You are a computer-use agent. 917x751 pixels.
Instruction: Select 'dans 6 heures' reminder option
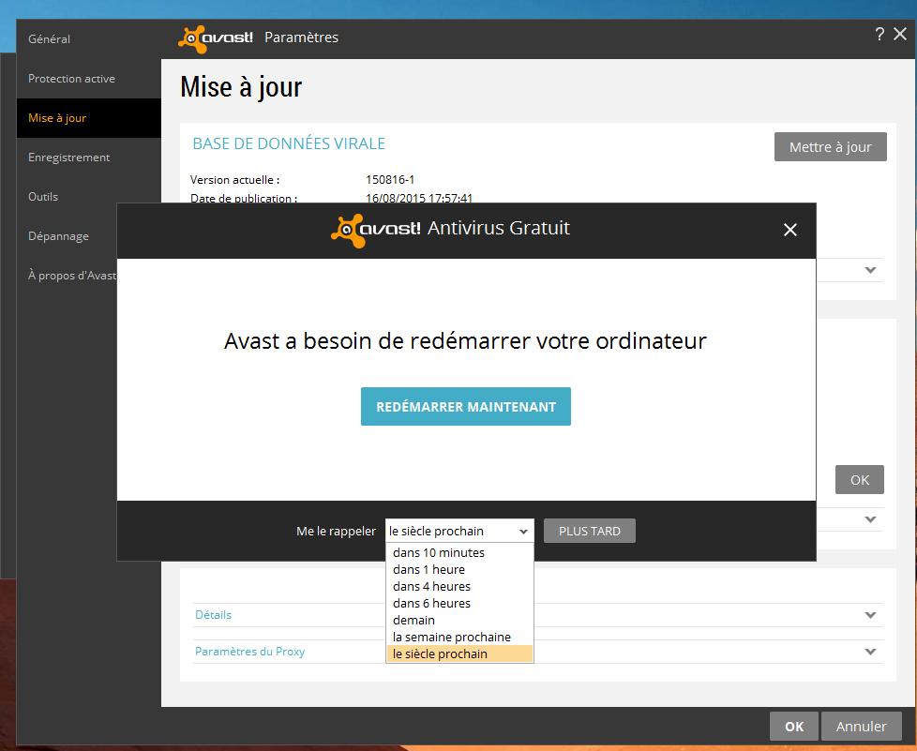459,604
